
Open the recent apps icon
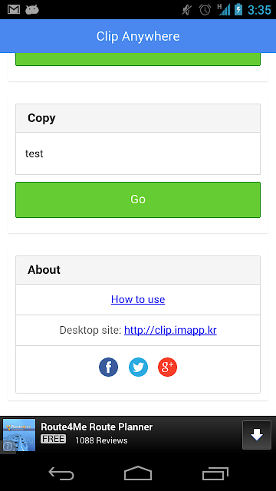click(x=215, y=473)
